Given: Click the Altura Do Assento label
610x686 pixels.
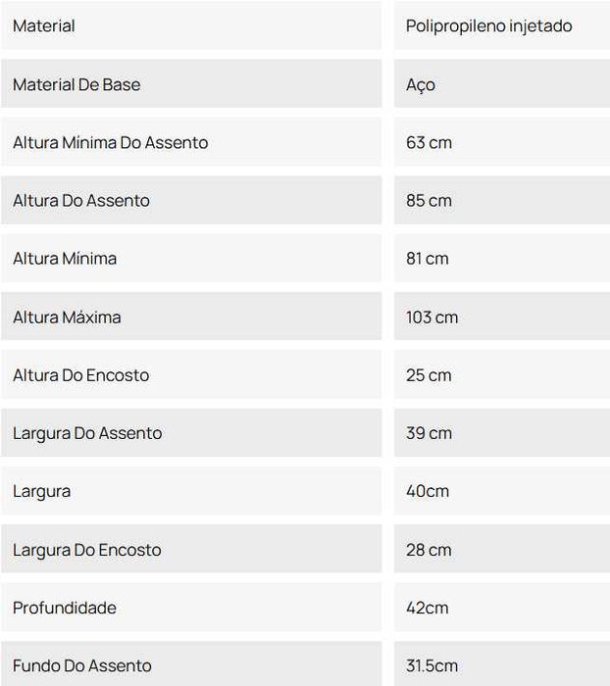Looking at the screenshot, I should [x=81, y=200].
